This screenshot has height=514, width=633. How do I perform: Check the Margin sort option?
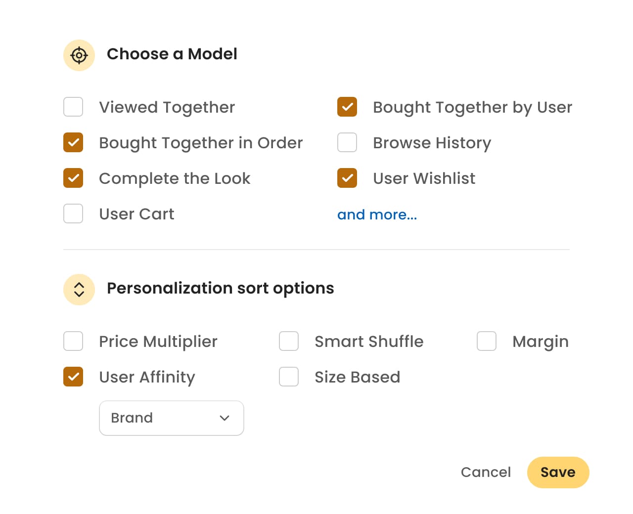(487, 341)
